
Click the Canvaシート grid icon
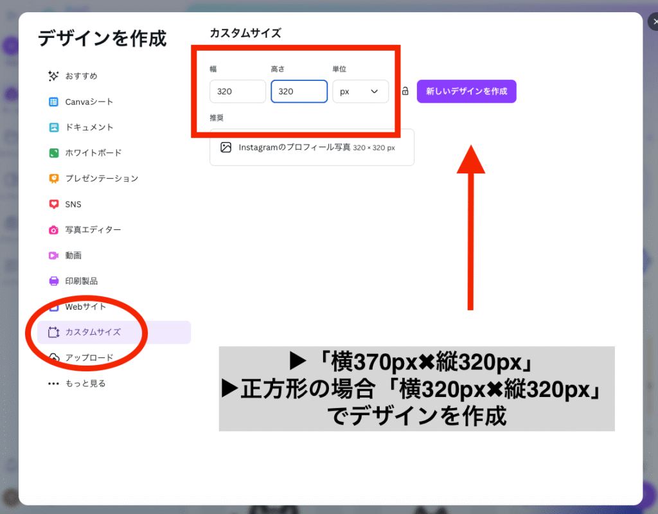click(54, 102)
